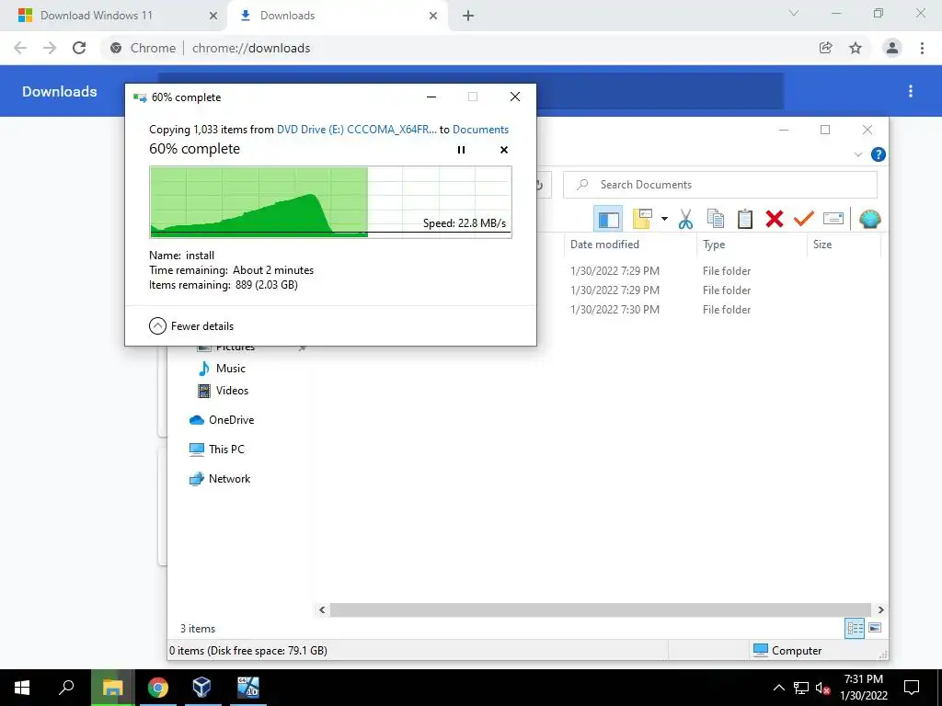This screenshot has height=706, width=942.
Task: Click the Rename icon in toolbar
Action: pyautogui.click(x=833, y=219)
